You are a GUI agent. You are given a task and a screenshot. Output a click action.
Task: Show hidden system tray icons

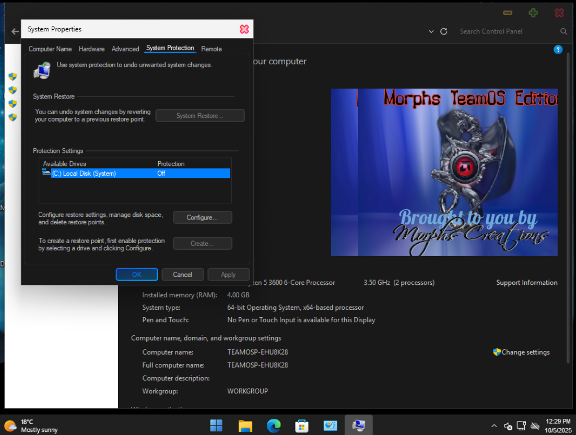[494, 426]
